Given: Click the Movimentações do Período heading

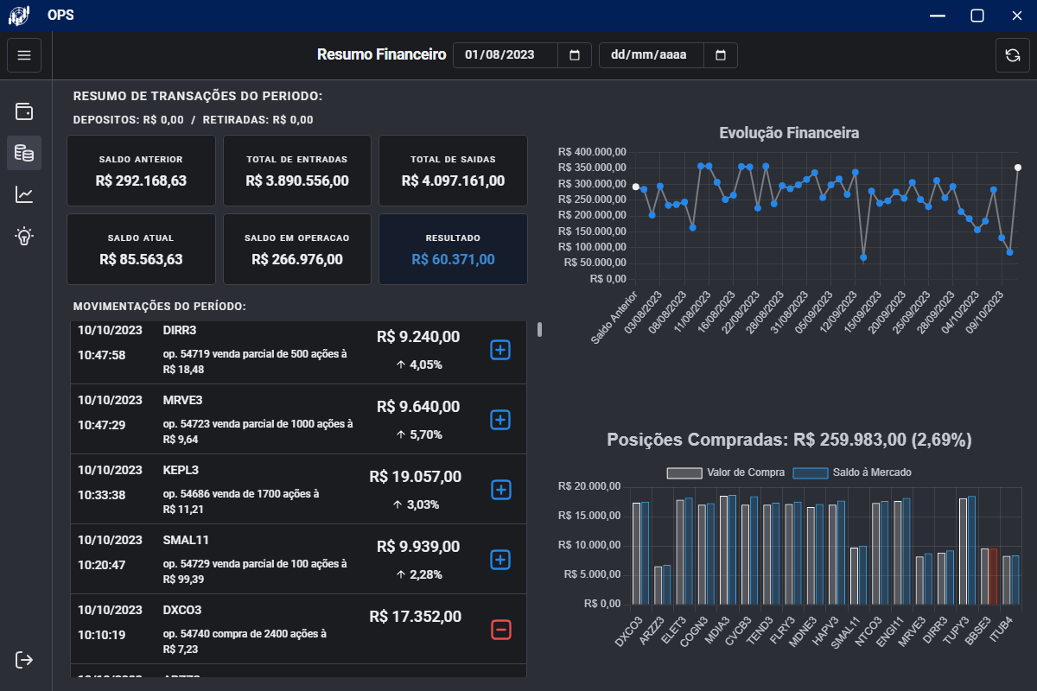Looking at the screenshot, I should [160, 307].
